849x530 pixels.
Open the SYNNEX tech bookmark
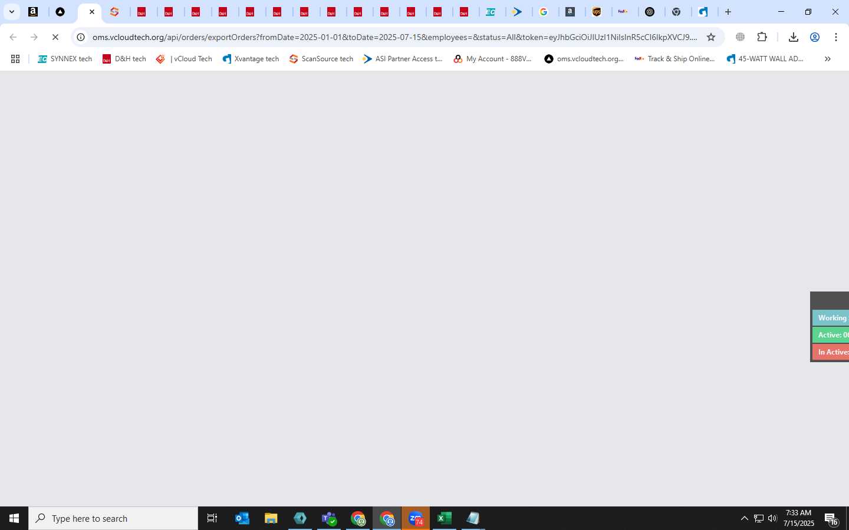point(65,59)
